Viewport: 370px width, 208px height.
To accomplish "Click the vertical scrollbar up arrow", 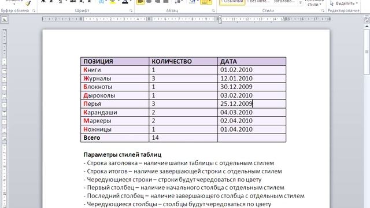I will pos(367,27).
